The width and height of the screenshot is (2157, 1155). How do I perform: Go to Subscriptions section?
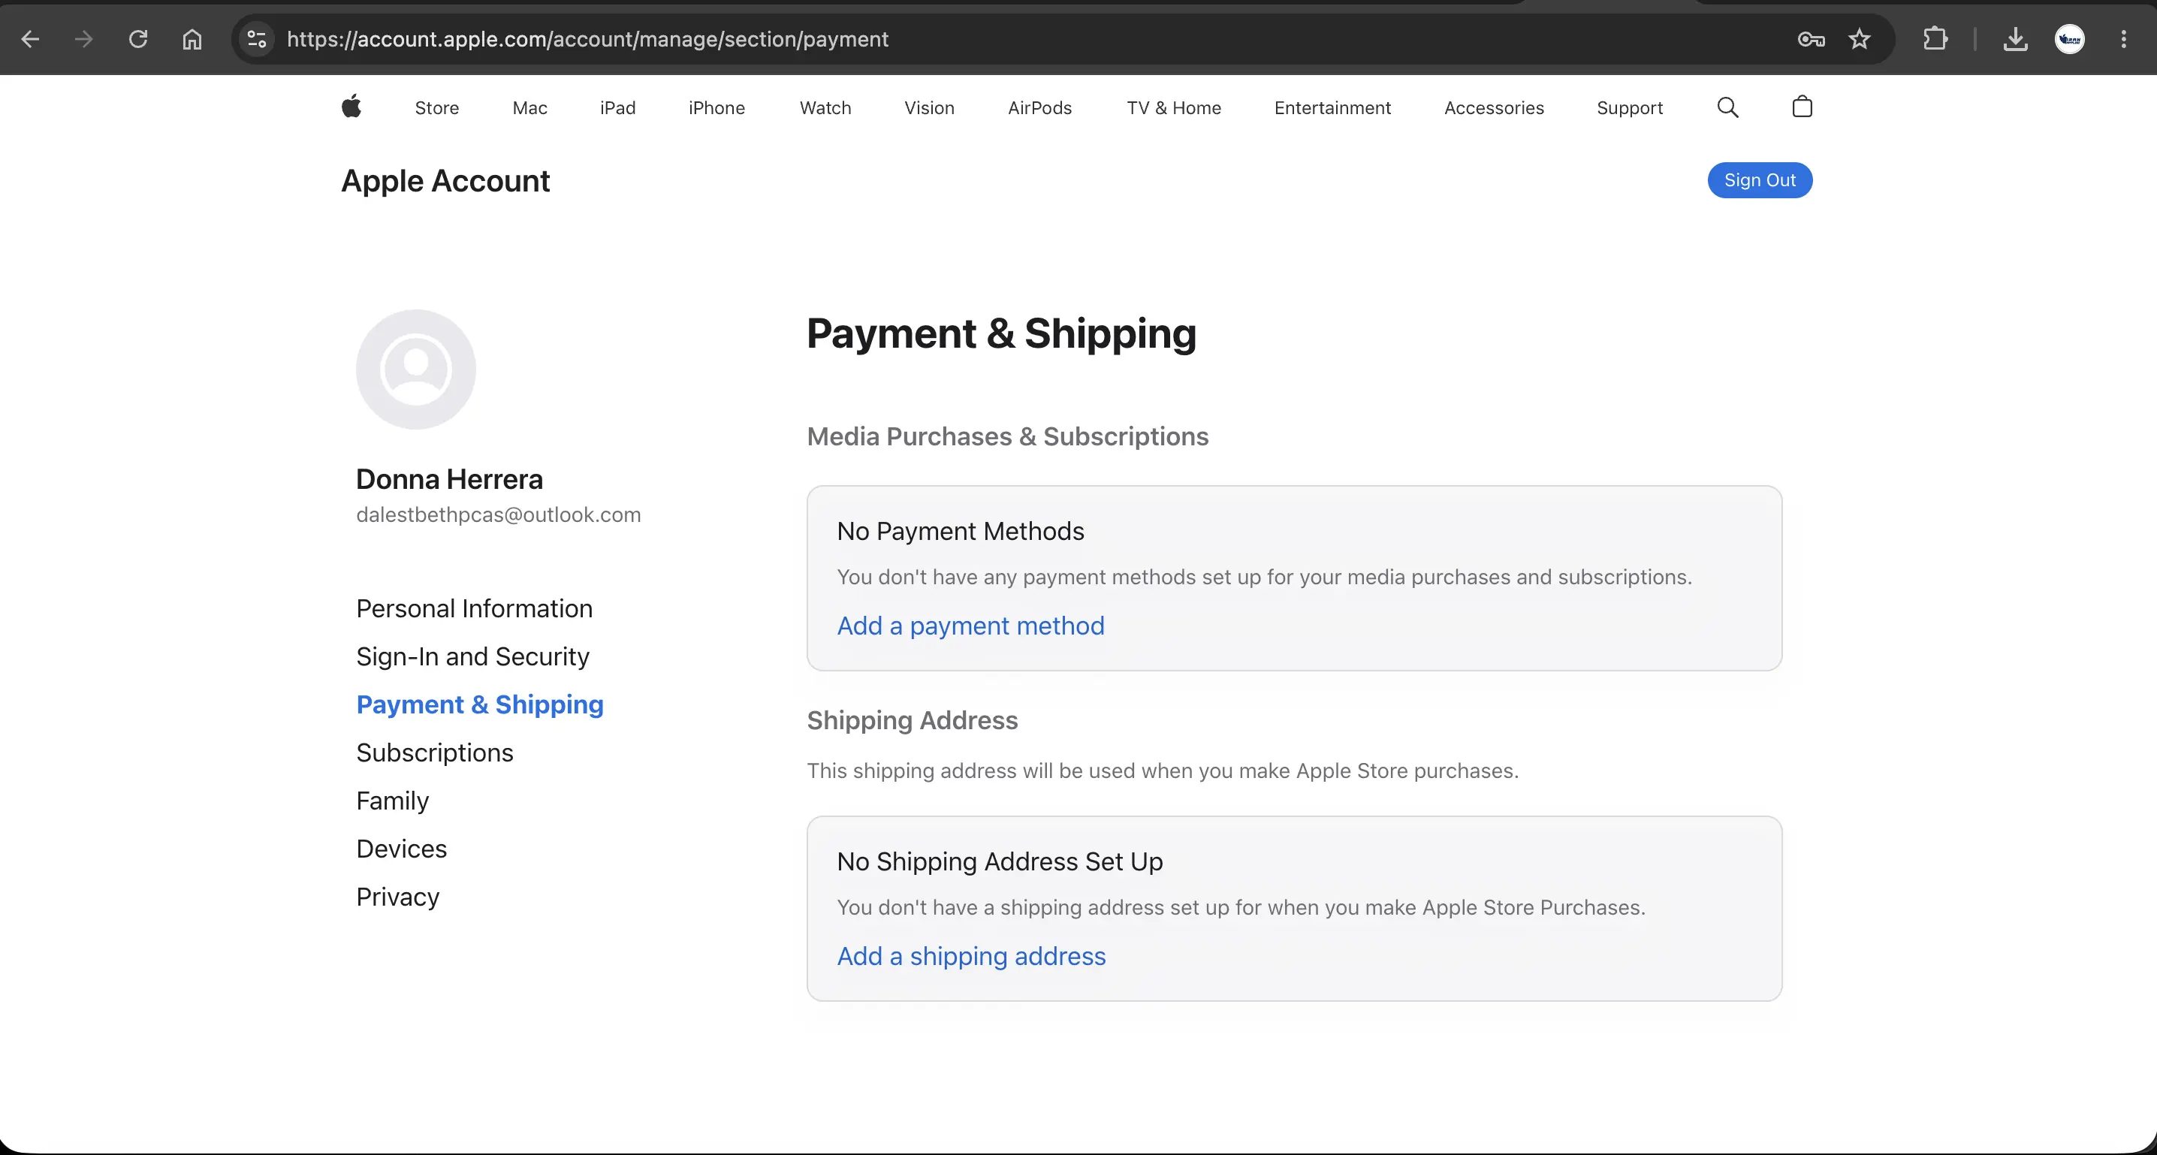(x=435, y=752)
